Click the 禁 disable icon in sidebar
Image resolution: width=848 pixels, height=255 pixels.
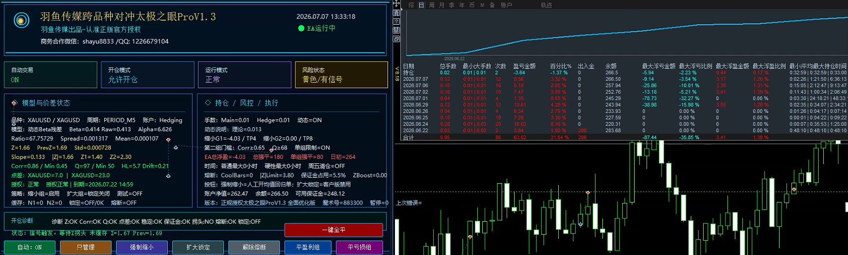pos(396,30)
